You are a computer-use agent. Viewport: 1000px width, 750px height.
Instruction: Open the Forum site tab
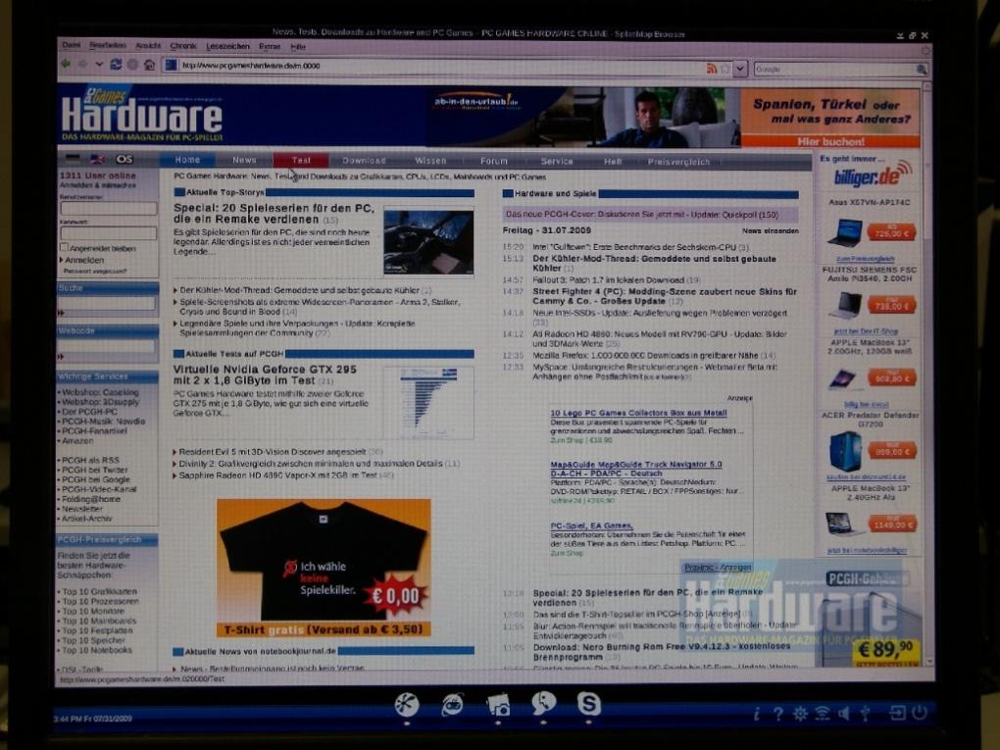(493, 162)
